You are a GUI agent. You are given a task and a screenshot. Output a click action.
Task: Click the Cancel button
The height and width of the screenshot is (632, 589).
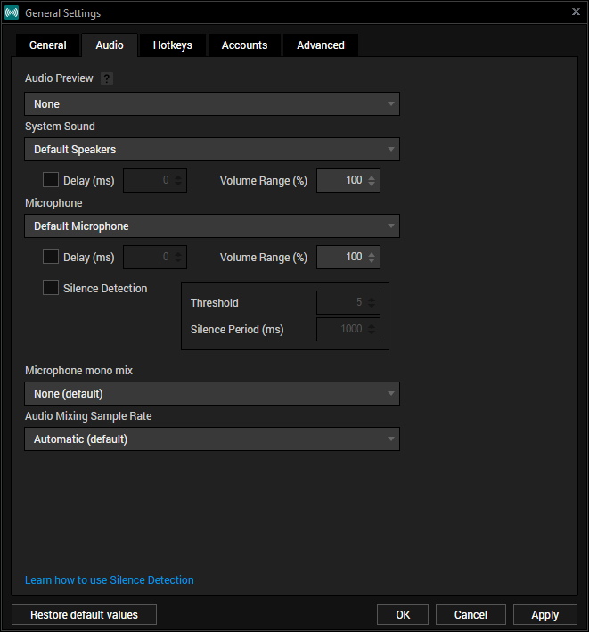pos(470,615)
